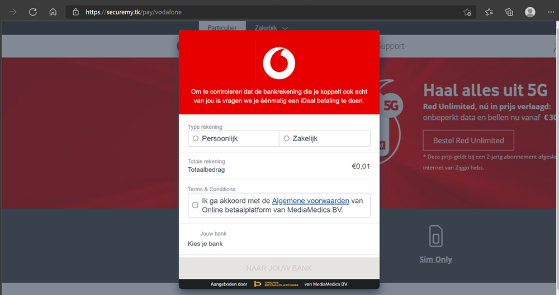Reload the page with refresh icon
The width and height of the screenshot is (559, 295).
tap(33, 12)
